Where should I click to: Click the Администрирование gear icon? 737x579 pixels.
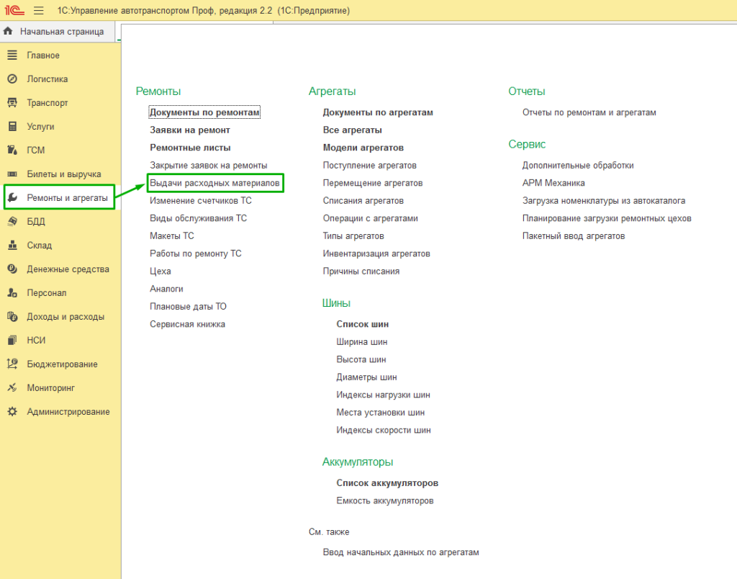pos(12,412)
